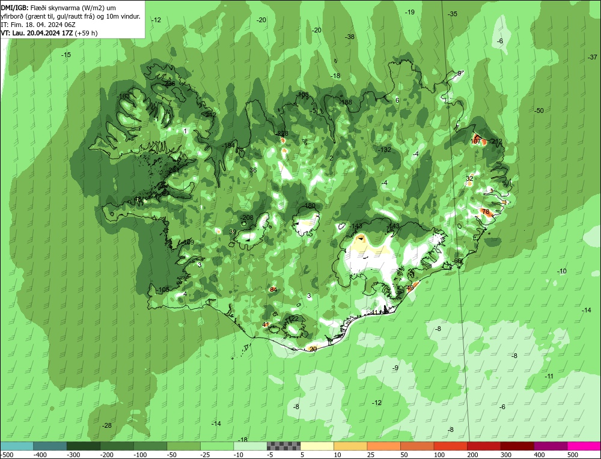Select the yellow-orange 10 to 25 swatch
Image resolution: width=601 pixels, height=459 pixels.
(x=350, y=446)
